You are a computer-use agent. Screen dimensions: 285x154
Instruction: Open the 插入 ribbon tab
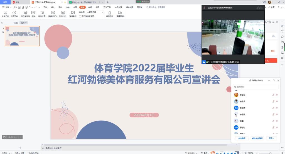coord(53,7)
